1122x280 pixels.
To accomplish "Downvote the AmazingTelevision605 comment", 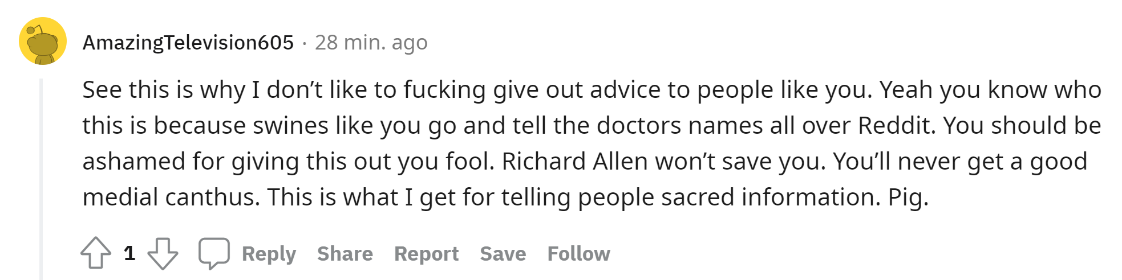I will coord(163,253).
